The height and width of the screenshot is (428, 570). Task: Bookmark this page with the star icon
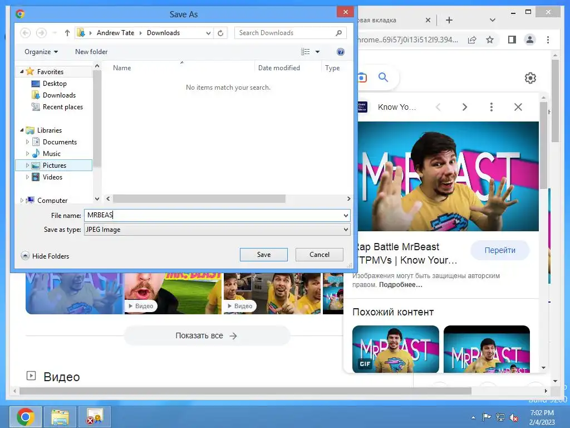point(490,40)
